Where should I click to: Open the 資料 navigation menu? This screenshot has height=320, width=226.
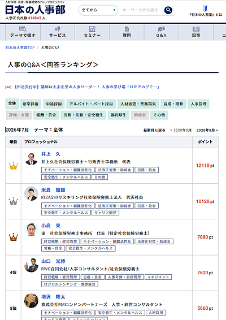(127, 32)
